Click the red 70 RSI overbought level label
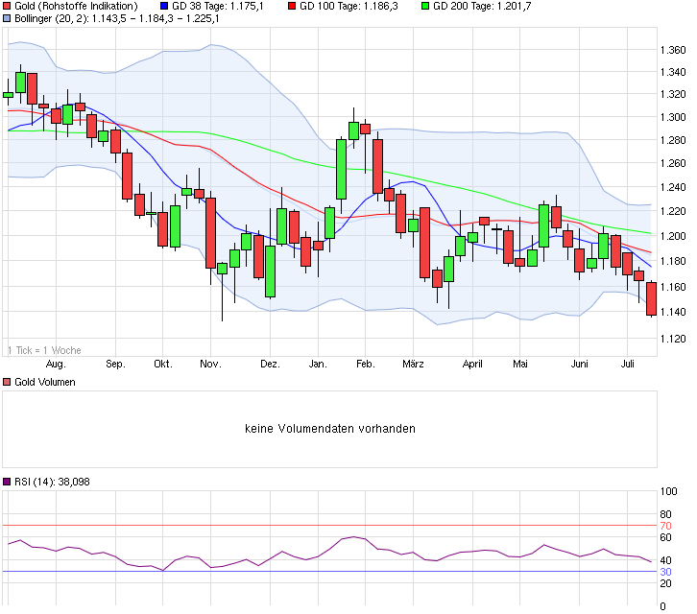The image size is (697, 614). [x=664, y=527]
